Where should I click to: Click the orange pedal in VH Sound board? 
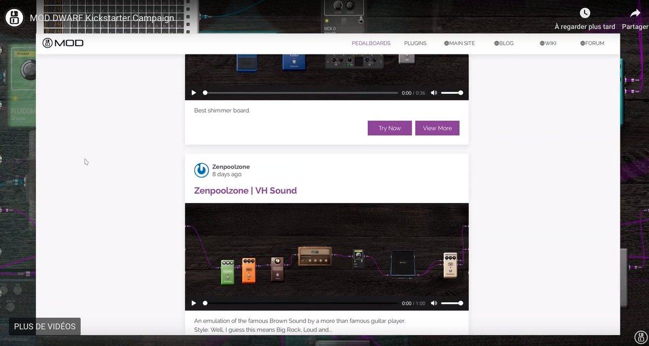tap(249, 270)
